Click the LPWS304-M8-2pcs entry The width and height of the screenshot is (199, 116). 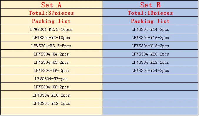[x=51, y=87]
